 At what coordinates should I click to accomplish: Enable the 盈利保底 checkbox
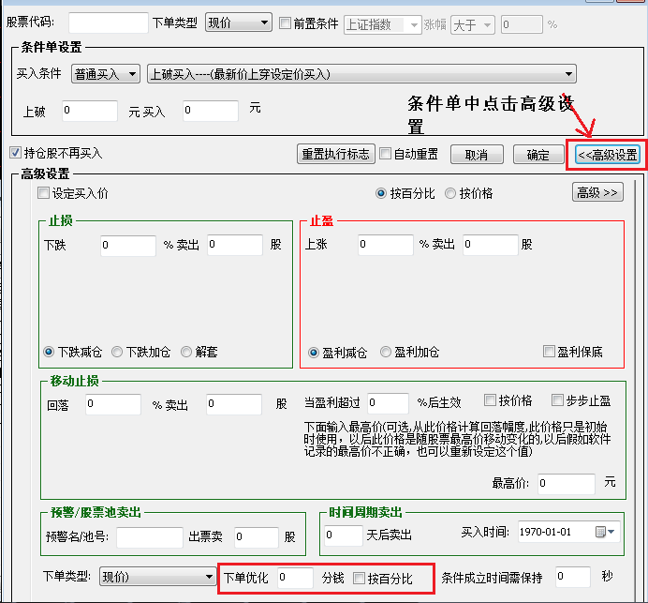pos(549,352)
